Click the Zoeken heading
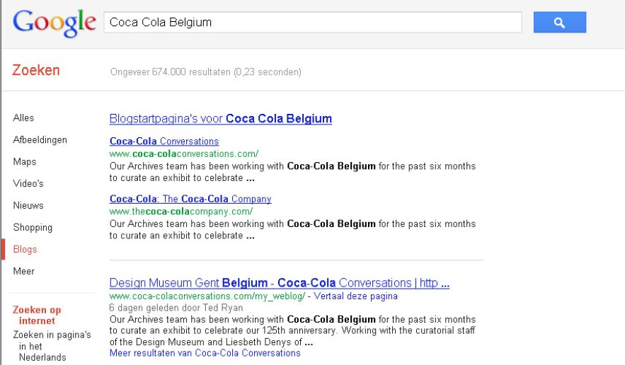The height and width of the screenshot is (365, 625). click(36, 70)
